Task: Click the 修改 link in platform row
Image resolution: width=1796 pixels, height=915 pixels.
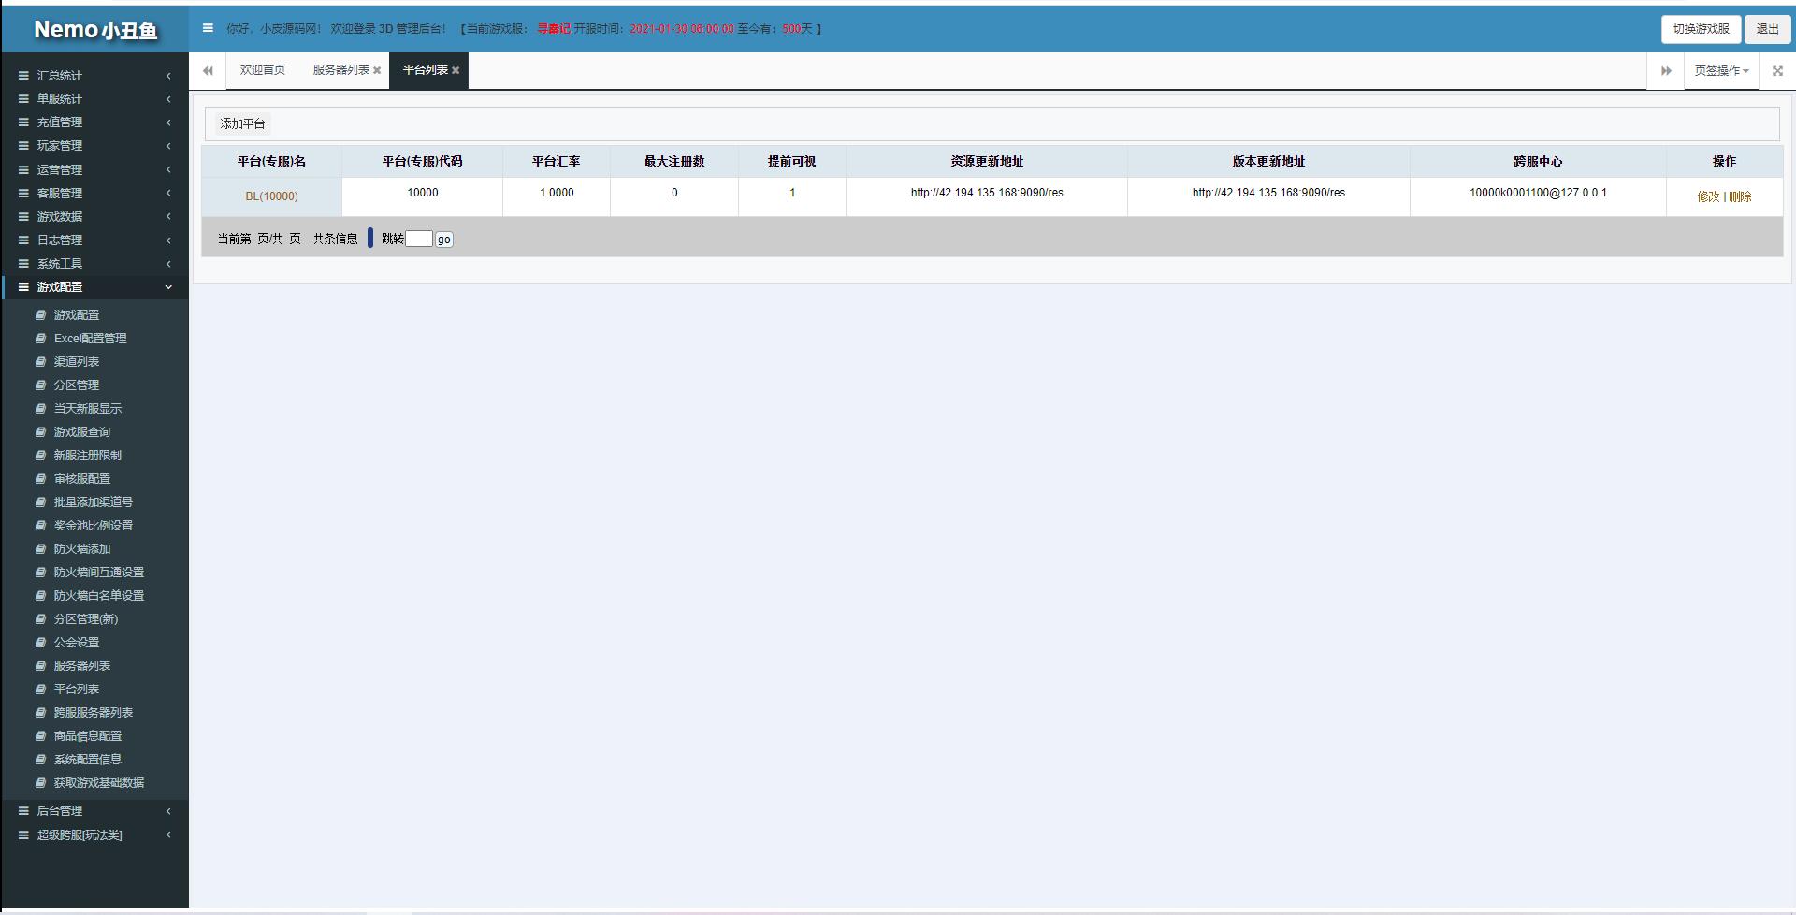Action: tap(1708, 196)
